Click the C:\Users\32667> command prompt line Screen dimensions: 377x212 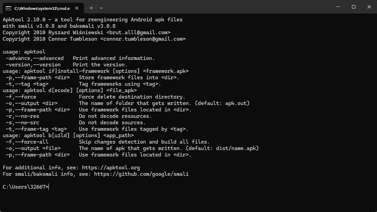[25, 187]
